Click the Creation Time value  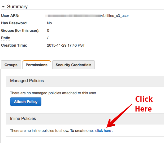(66, 45)
